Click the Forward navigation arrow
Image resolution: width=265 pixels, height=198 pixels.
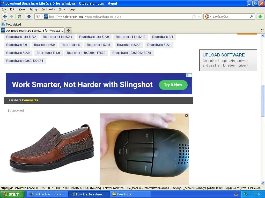click(x=11, y=16)
